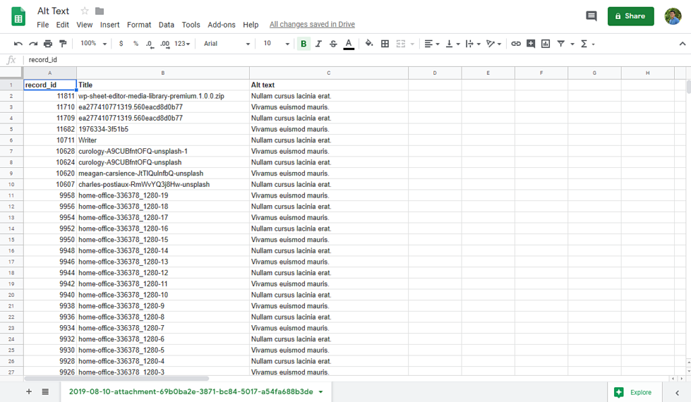Star this Alt Text document
The width and height of the screenshot is (691, 402).
85,11
